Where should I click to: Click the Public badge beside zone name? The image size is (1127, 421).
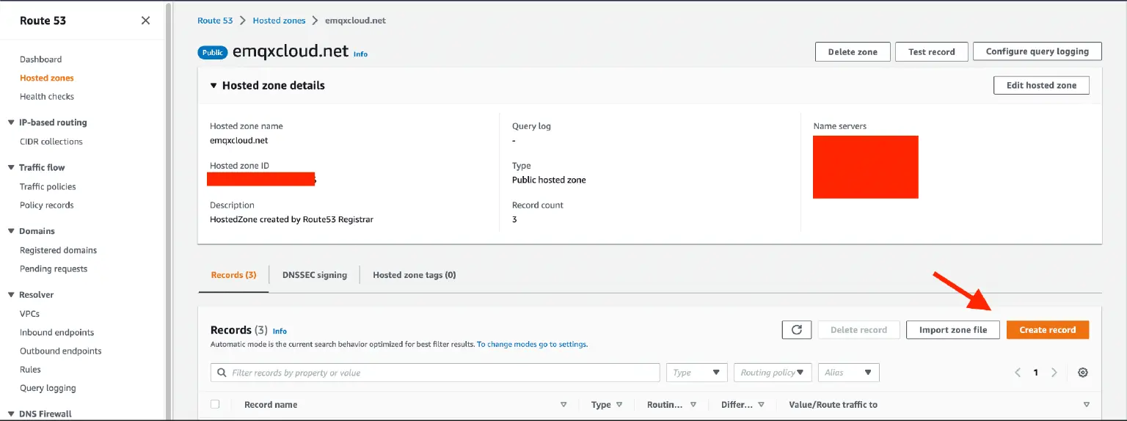[213, 53]
